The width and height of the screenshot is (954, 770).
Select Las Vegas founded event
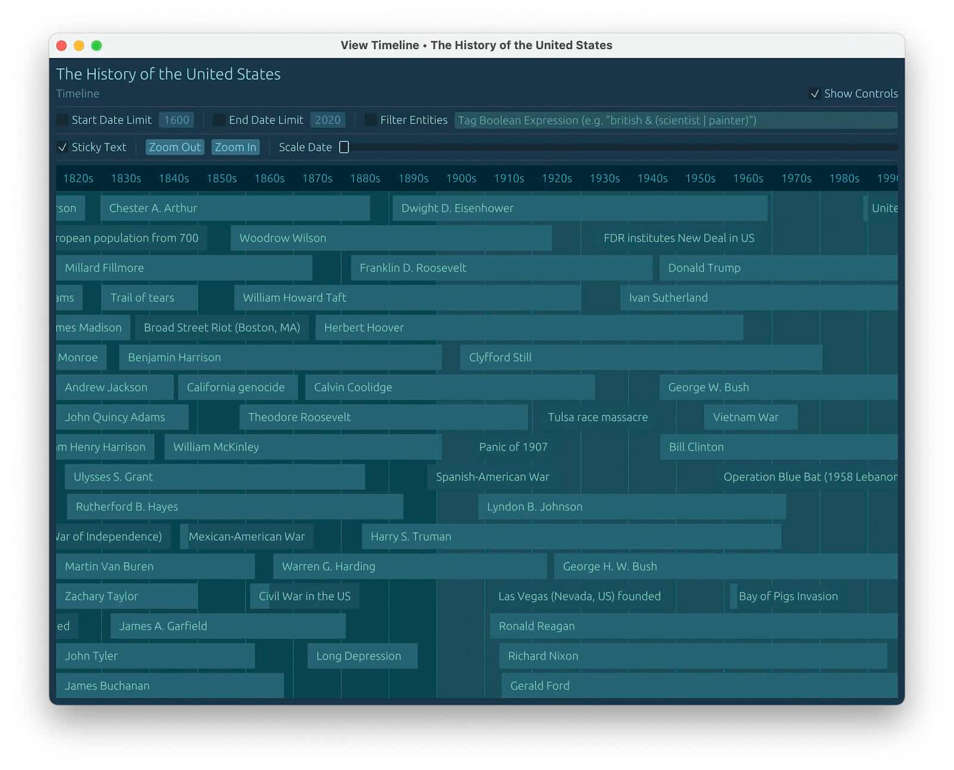click(x=579, y=596)
